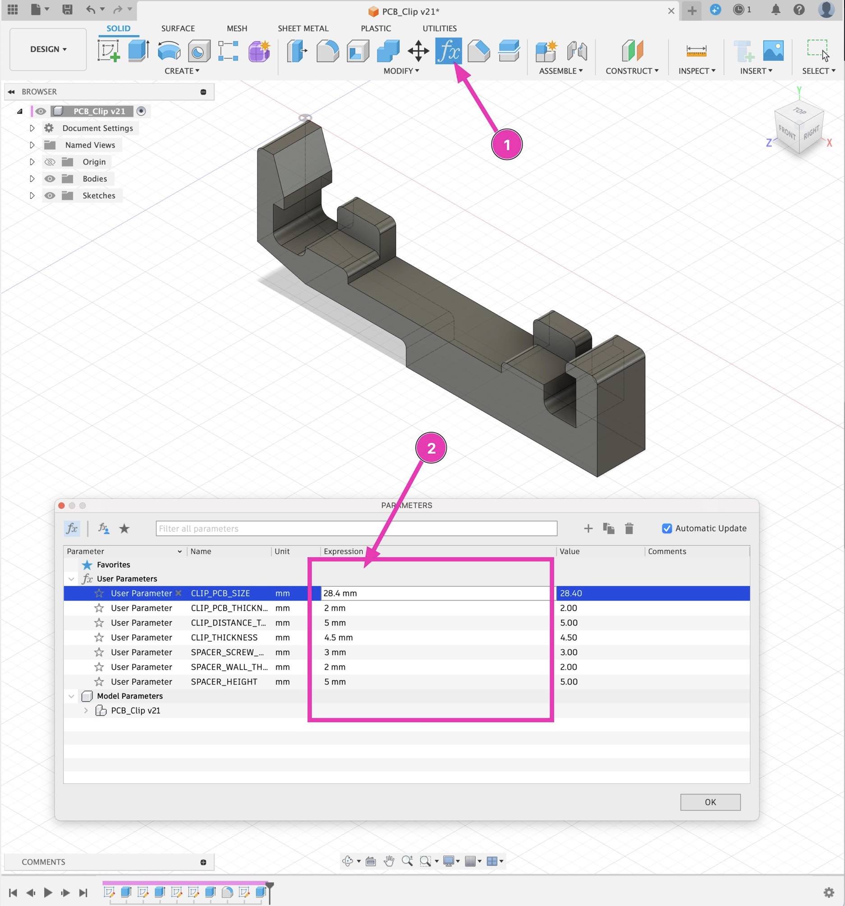Viewport: 845px width, 906px height.
Task: Click OK in the Parameters dialog
Action: 710,802
